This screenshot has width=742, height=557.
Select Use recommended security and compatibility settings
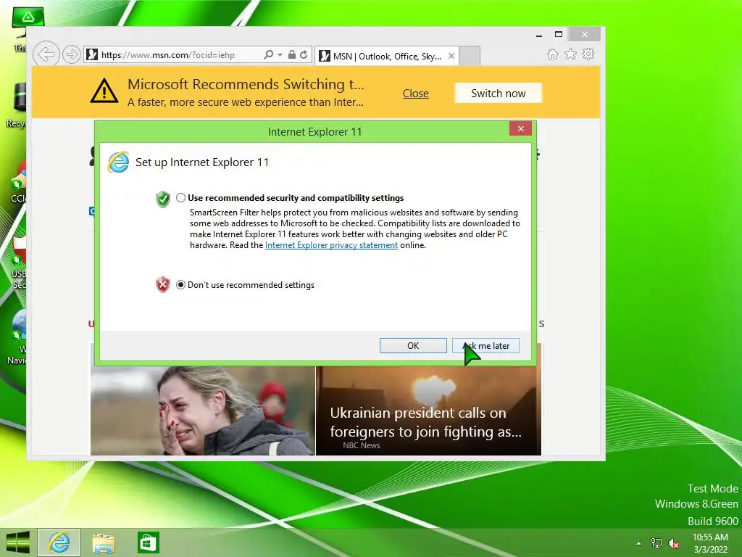point(180,197)
